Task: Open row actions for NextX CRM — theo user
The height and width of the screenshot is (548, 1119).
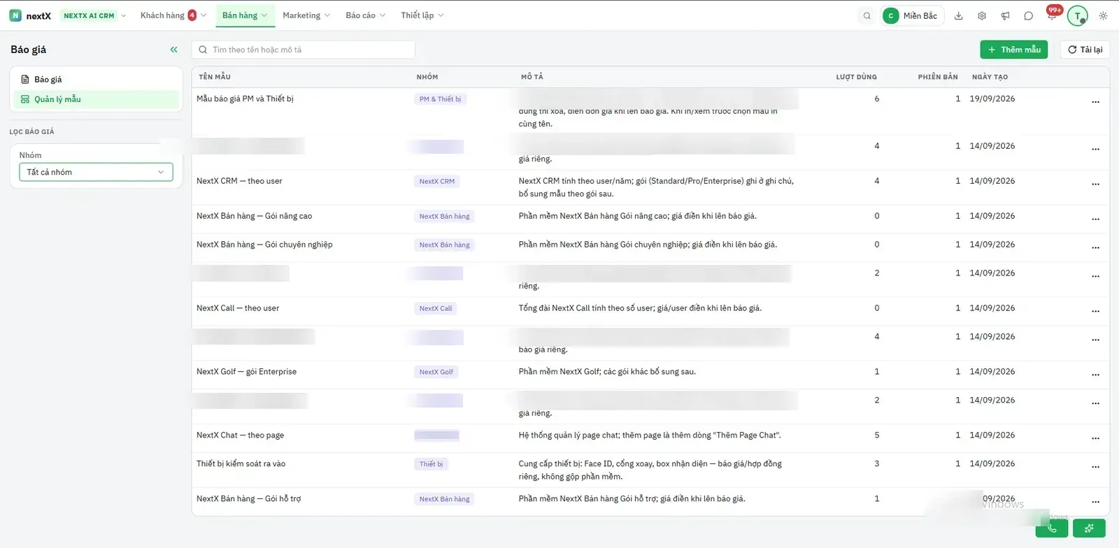Action: coord(1096,185)
